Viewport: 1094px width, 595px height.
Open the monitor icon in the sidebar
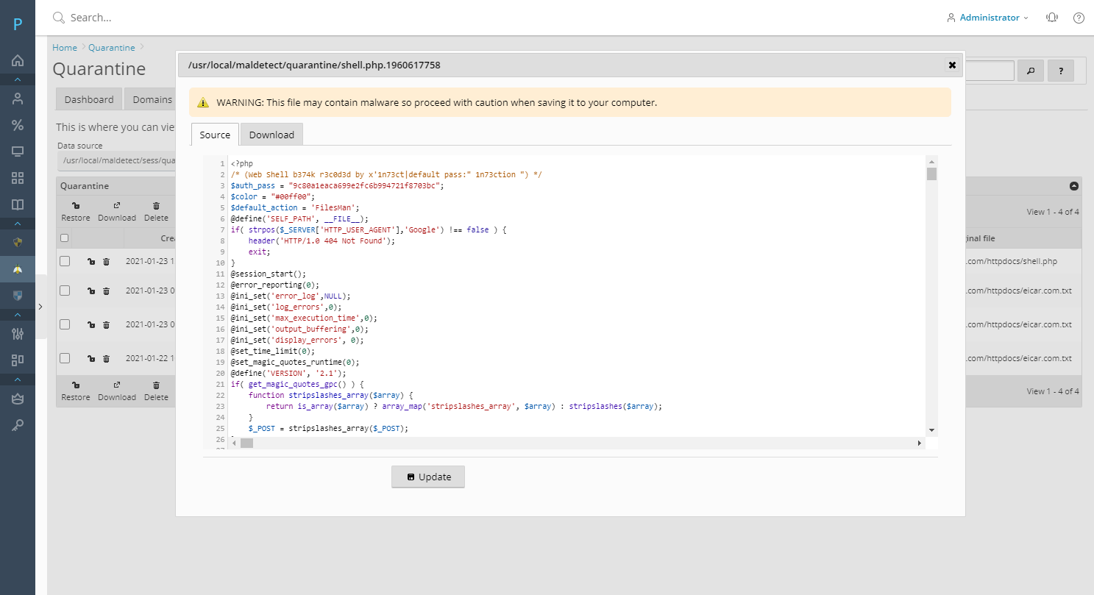click(x=18, y=152)
